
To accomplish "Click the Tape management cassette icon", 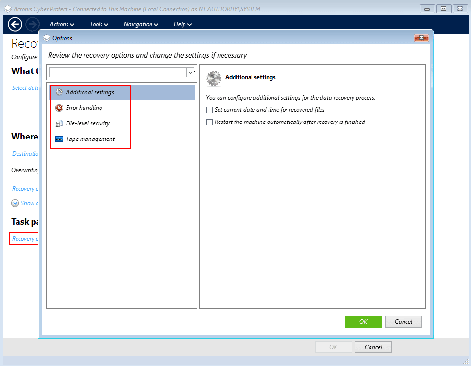I will click(59, 139).
